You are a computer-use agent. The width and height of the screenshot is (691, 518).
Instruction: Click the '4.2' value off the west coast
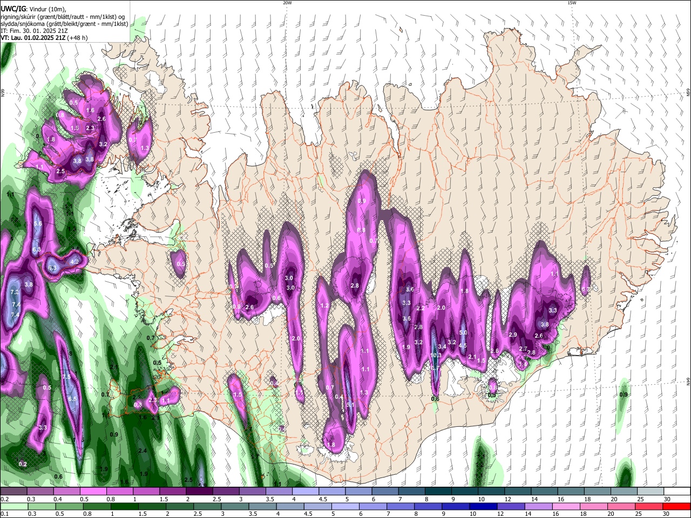coord(74,262)
